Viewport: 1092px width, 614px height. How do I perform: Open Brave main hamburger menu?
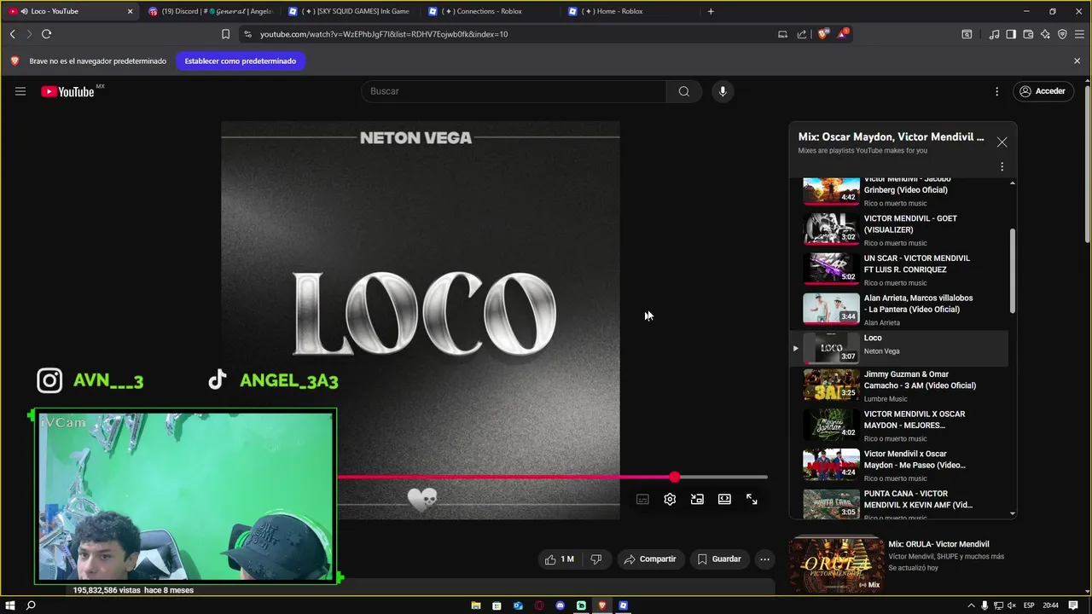[x=1079, y=34]
